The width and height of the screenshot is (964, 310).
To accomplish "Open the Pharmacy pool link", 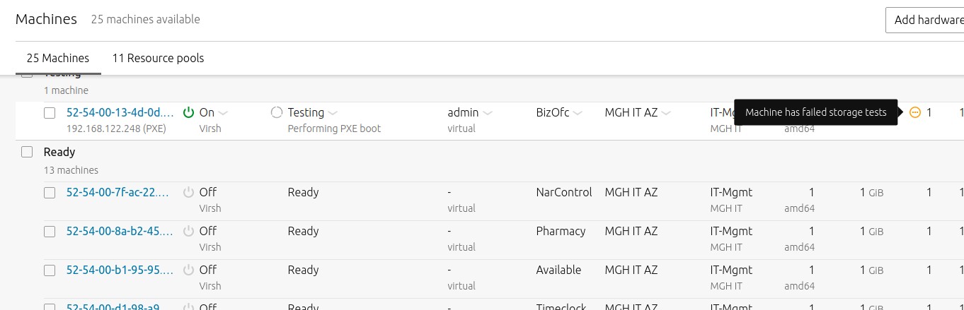I will (x=561, y=231).
